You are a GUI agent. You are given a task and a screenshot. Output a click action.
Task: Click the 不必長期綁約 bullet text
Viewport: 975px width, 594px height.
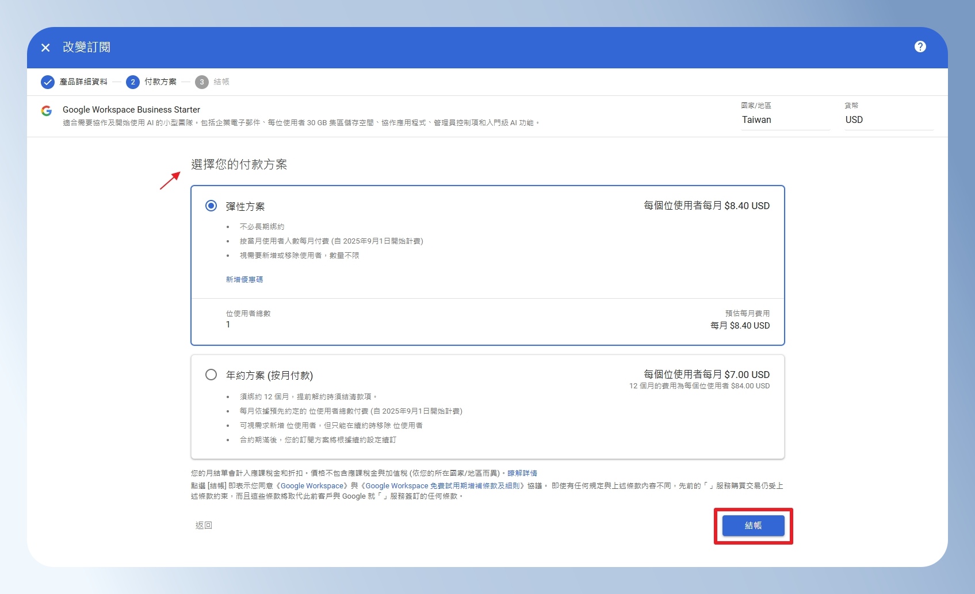262,227
